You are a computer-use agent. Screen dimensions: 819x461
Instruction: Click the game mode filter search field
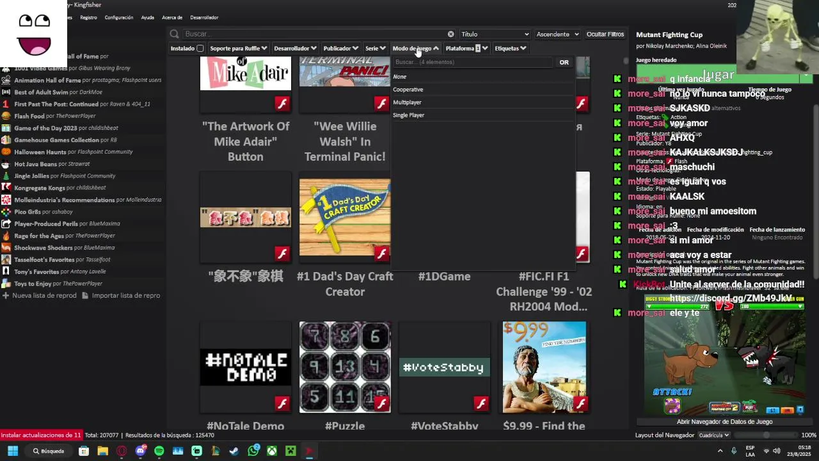click(x=472, y=62)
